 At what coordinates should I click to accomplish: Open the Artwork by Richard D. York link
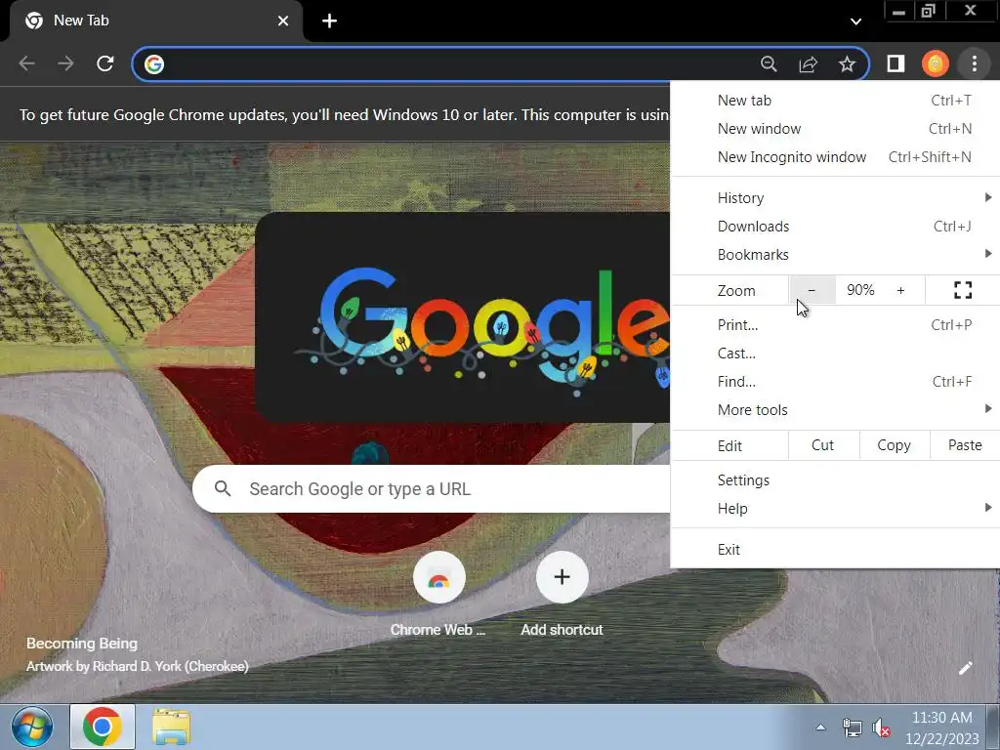point(137,666)
